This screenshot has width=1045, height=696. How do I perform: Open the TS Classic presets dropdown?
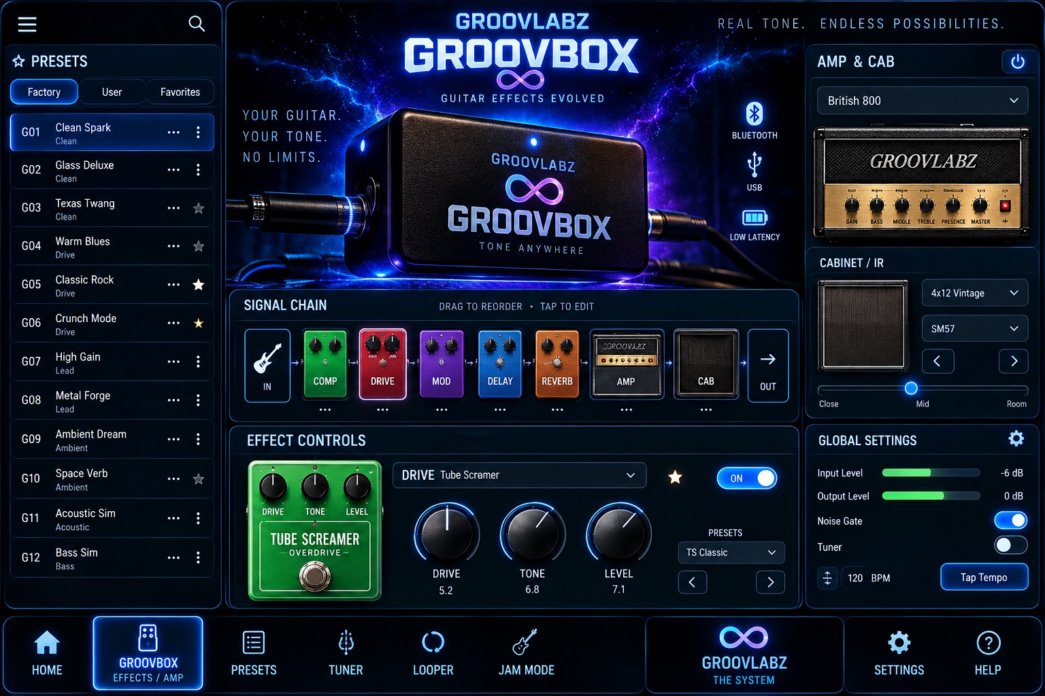point(731,553)
